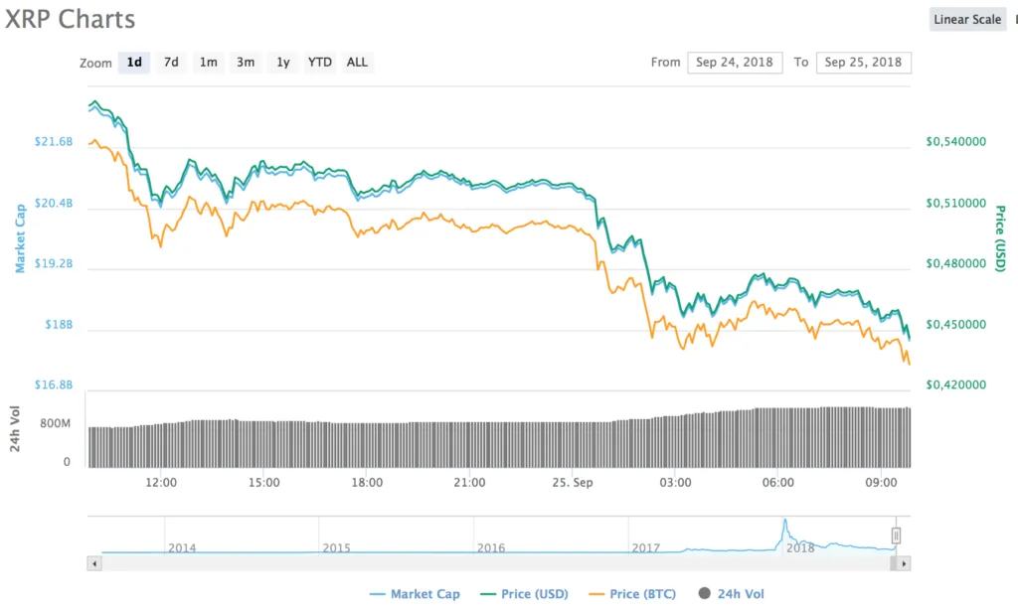Viewport: 1018px width, 612px height.
Task: Toggle the 24h Vol legend series
Action: click(x=732, y=594)
